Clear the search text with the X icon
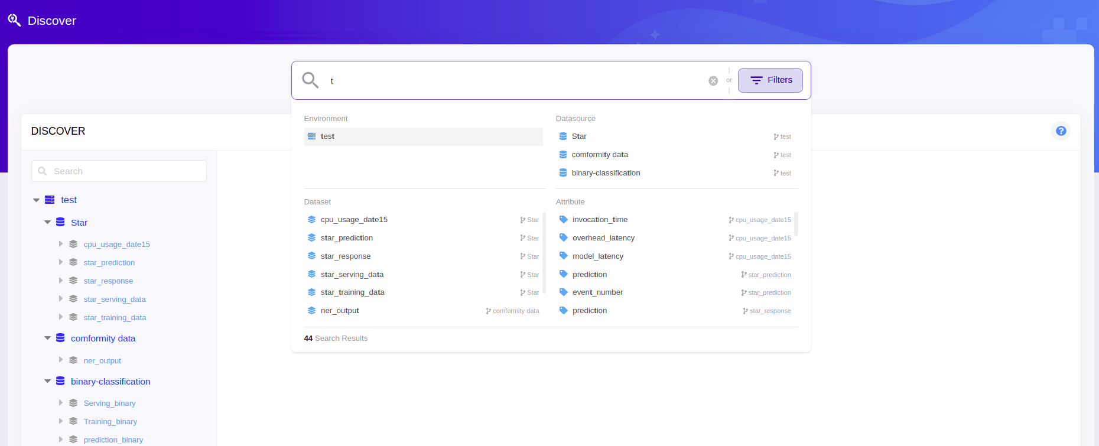This screenshot has width=1099, height=446. pyautogui.click(x=713, y=81)
